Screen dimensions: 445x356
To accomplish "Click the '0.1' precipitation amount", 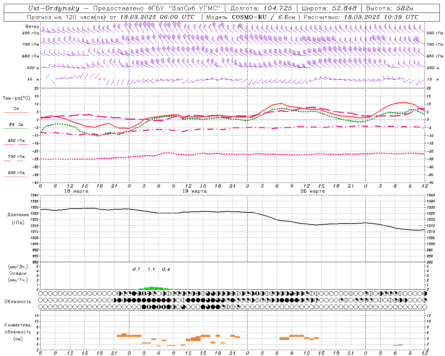I will pos(136,269).
